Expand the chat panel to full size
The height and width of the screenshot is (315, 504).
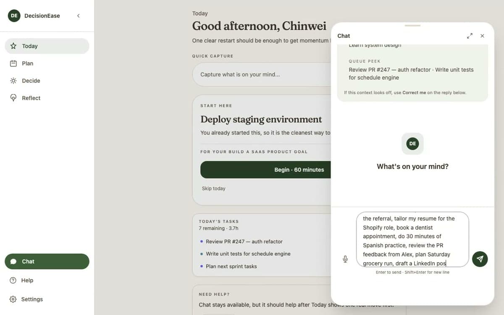470,36
